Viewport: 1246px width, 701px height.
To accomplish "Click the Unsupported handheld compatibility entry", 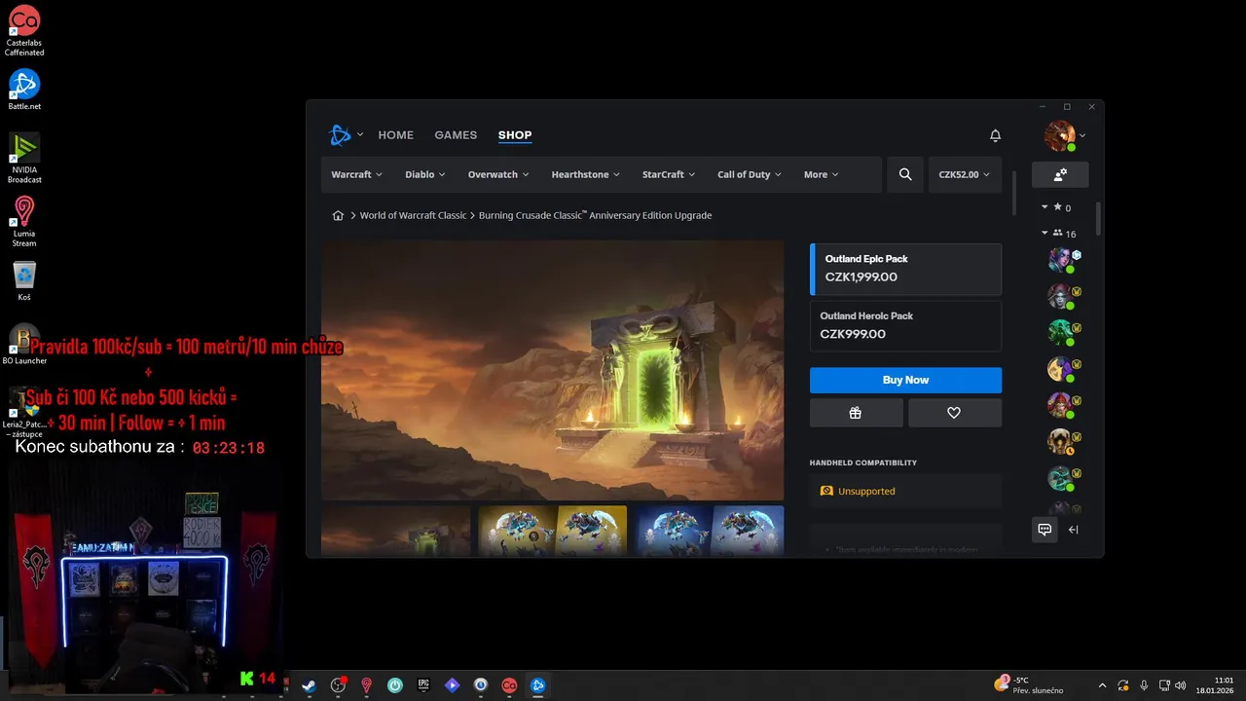I will tap(905, 491).
